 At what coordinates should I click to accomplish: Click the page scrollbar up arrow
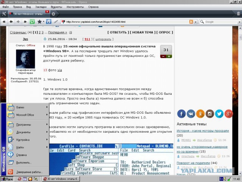click(240, 28)
